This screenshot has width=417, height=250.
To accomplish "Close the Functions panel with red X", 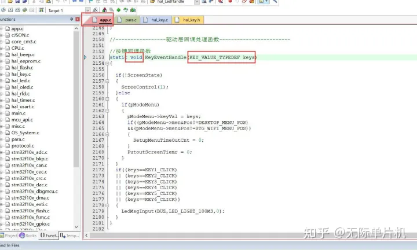I will coord(78,19).
